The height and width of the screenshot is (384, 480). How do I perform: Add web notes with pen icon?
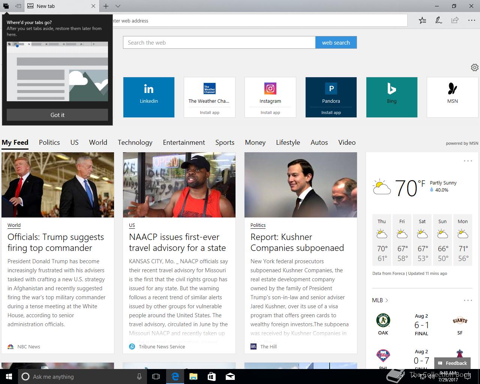(438, 20)
